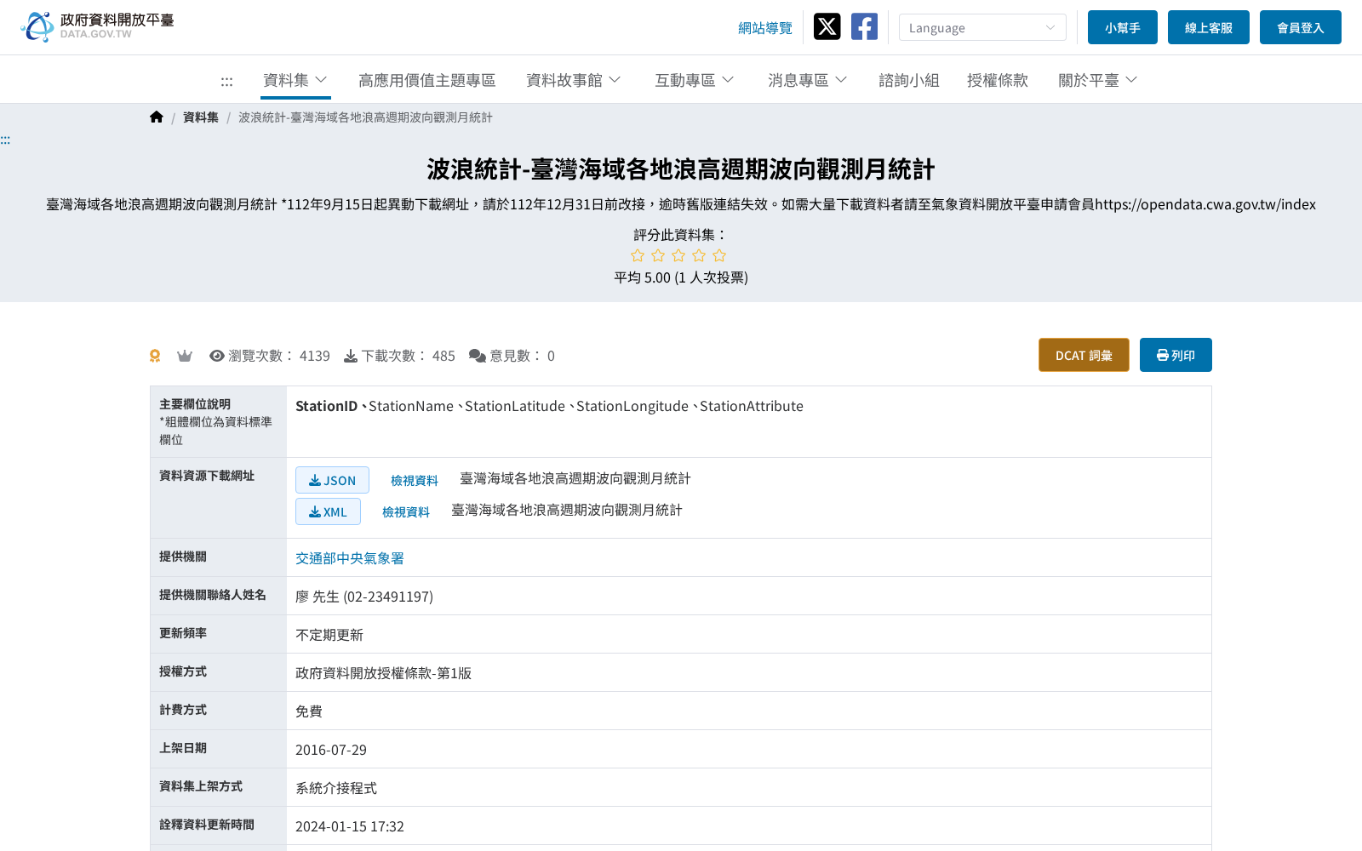
Task: Expand the 關於平臺 menu
Action: click(x=1098, y=80)
